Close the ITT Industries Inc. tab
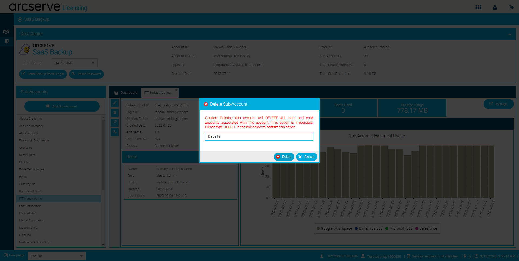 point(176,90)
